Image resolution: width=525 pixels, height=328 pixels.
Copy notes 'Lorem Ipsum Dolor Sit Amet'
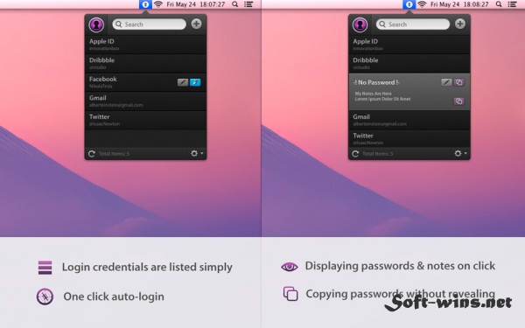point(459,101)
